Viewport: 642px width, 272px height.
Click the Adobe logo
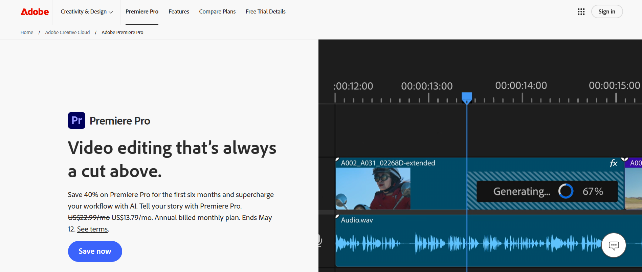pos(35,12)
